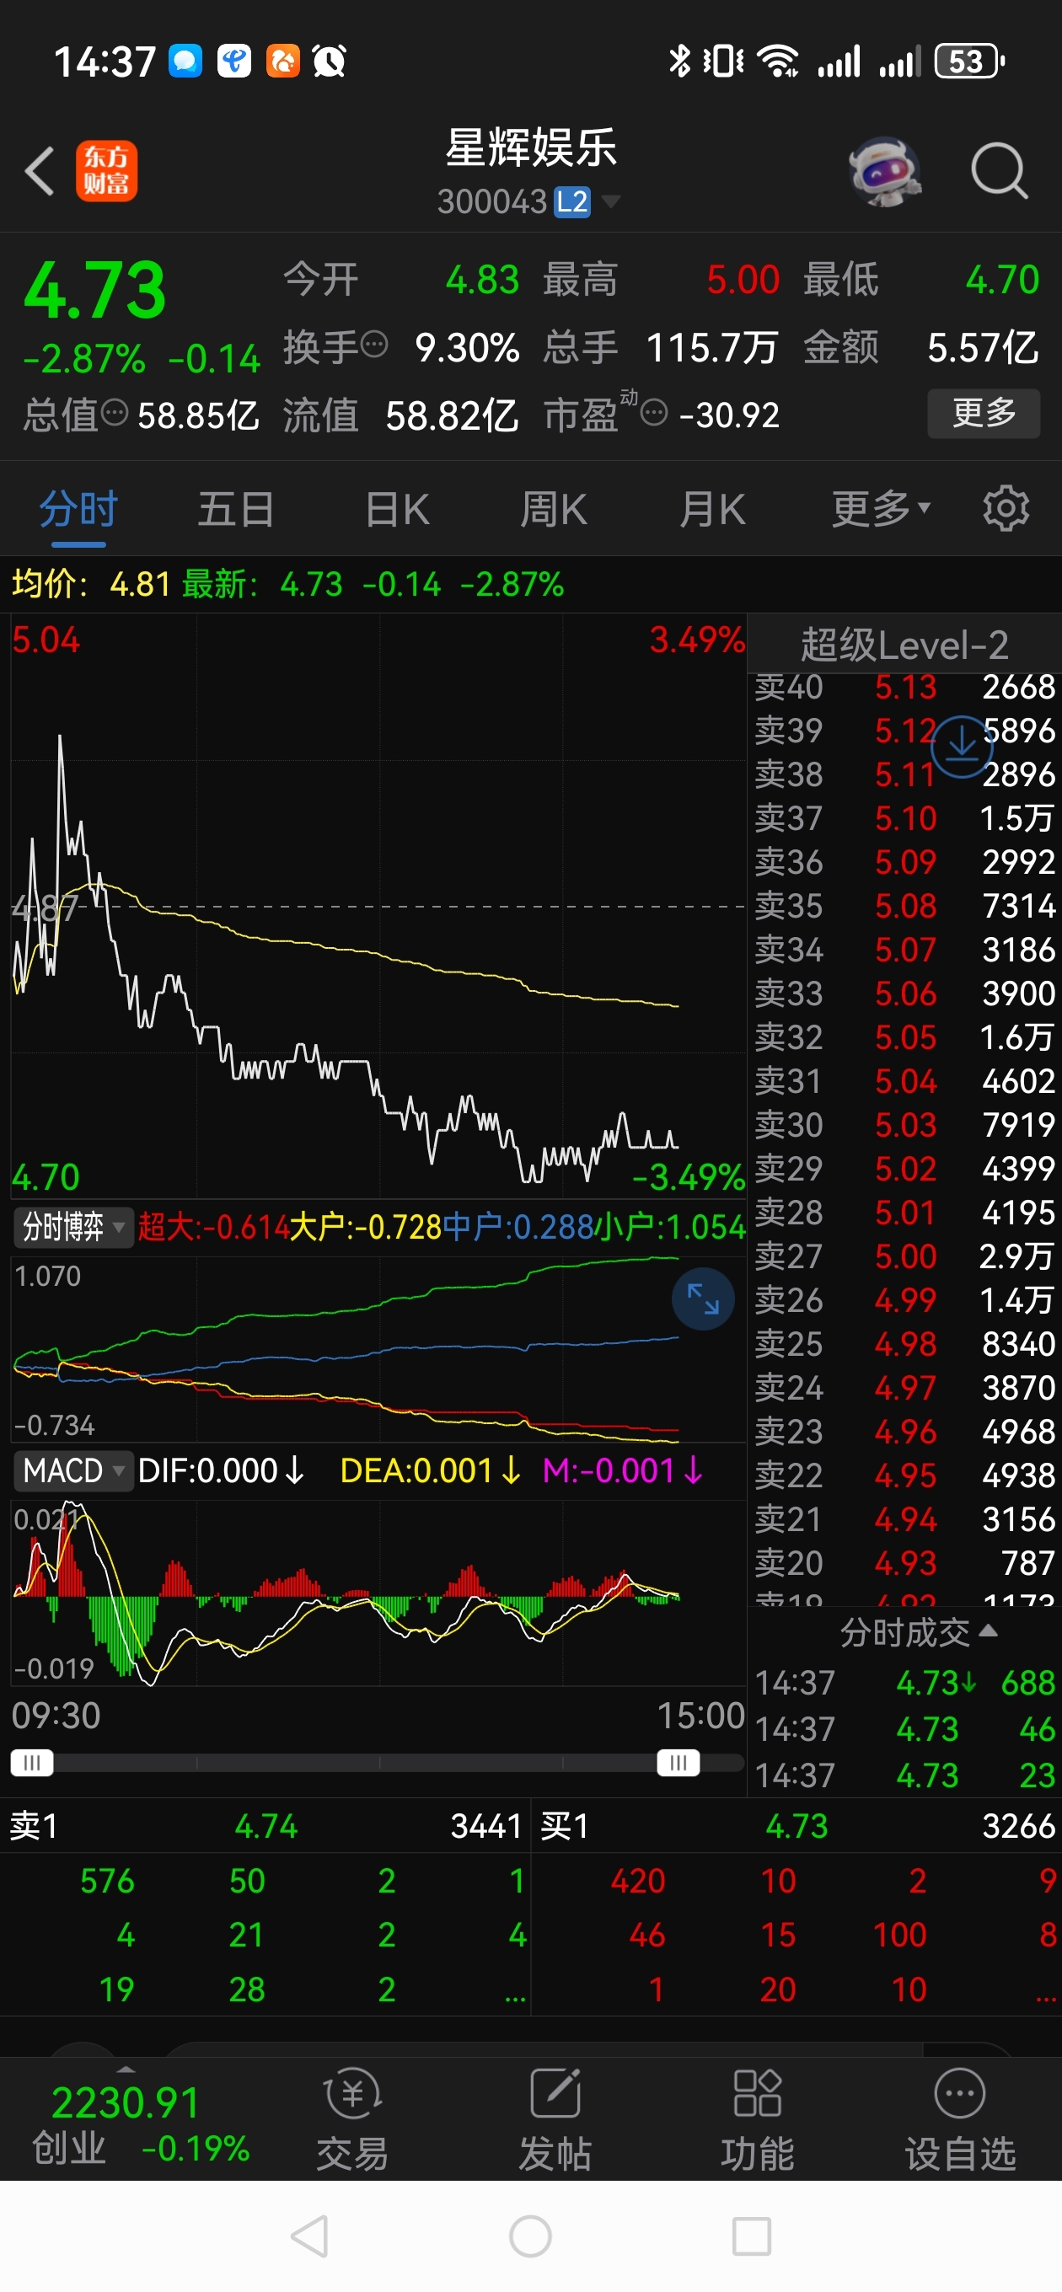The image size is (1062, 2292).
Task: Tap the 分时博弈 fund flow chart
Action: (x=378, y=1348)
